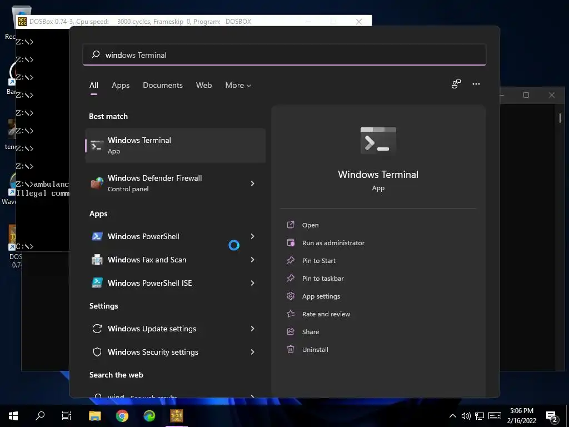Viewport: 569px width, 427px height.
Task: Switch to the Documents search tab
Action: [x=163, y=85]
